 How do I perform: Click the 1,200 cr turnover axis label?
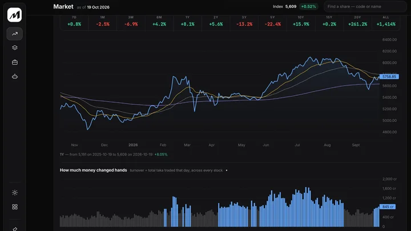click(x=389, y=198)
